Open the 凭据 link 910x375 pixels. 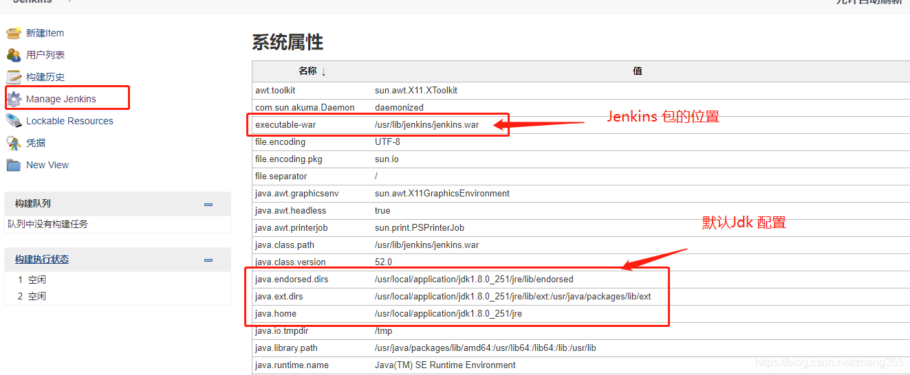click(36, 143)
